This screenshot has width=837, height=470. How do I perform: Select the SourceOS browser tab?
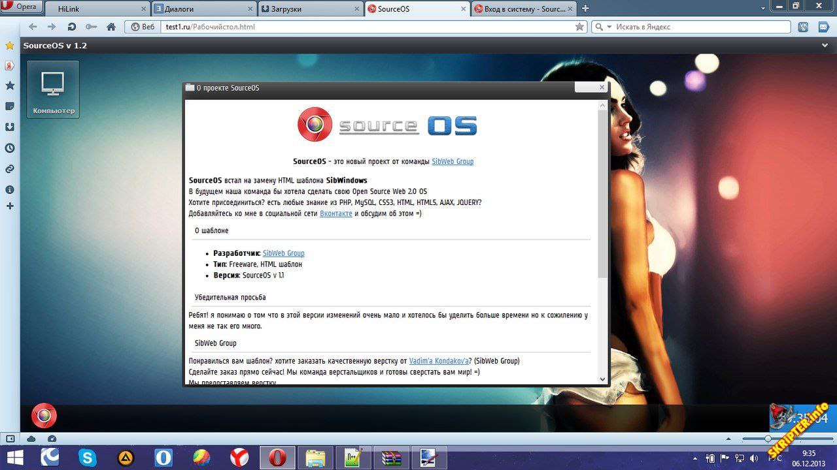[417, 8]
